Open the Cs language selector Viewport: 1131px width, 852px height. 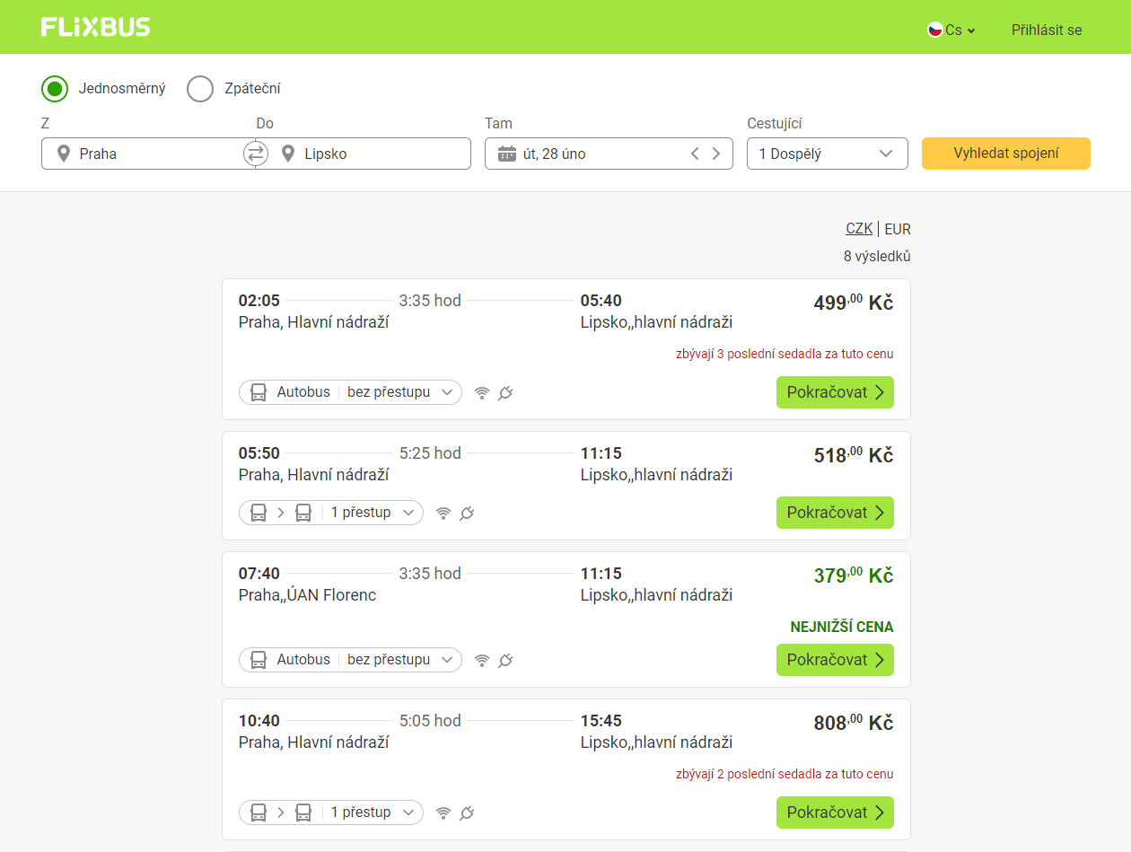tap(951, 30)
